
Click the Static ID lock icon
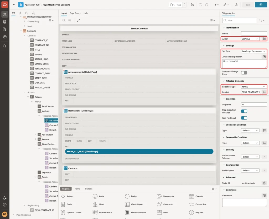tap(264, 183)
